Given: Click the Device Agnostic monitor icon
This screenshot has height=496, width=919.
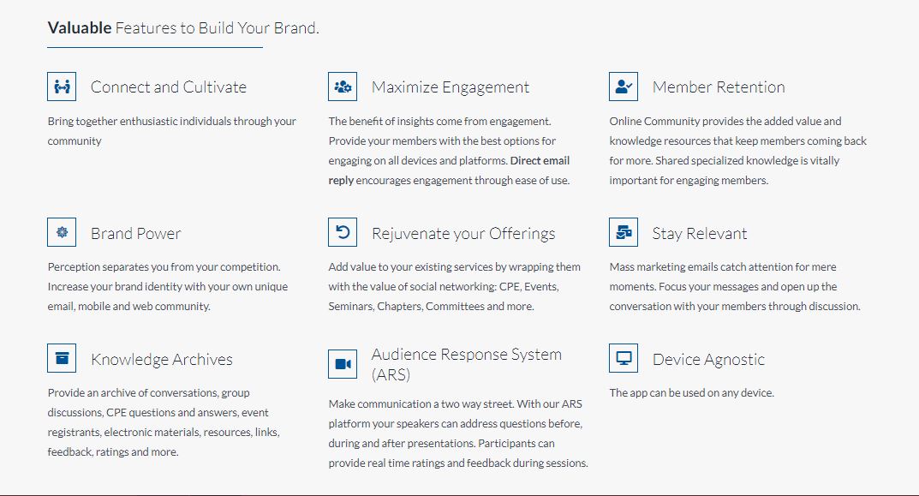Looking at the screenshot, I should 624,359.
